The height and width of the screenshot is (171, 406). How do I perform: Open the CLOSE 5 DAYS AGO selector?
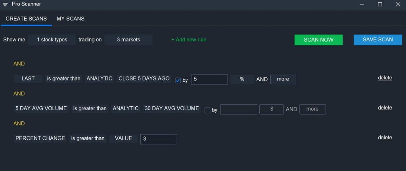(x=144, y=79)
